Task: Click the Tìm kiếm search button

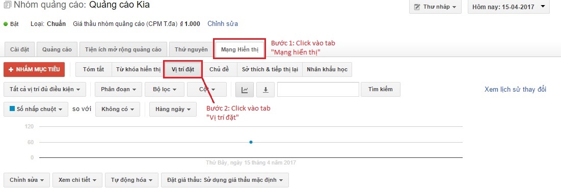Action: tap(380, 90)
